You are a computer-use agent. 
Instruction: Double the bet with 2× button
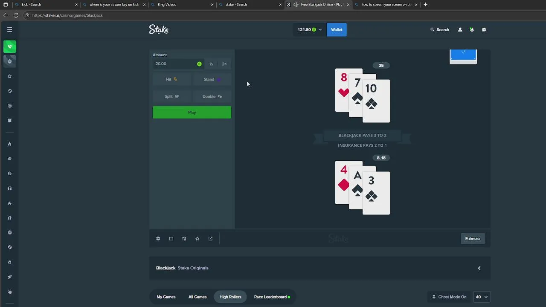click(224, 64)
